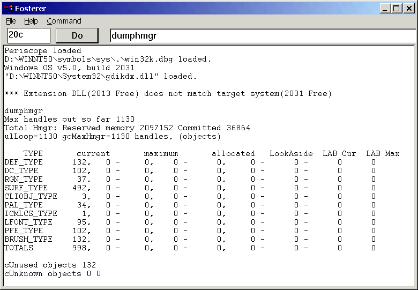Open the File menu

(x=11, y=21)
